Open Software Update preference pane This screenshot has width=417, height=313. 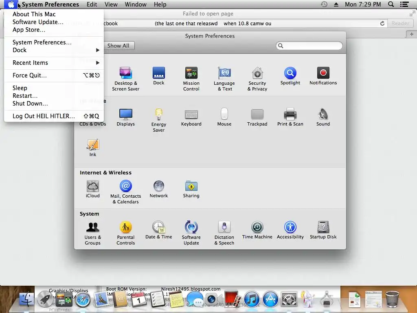pos(191,233)
